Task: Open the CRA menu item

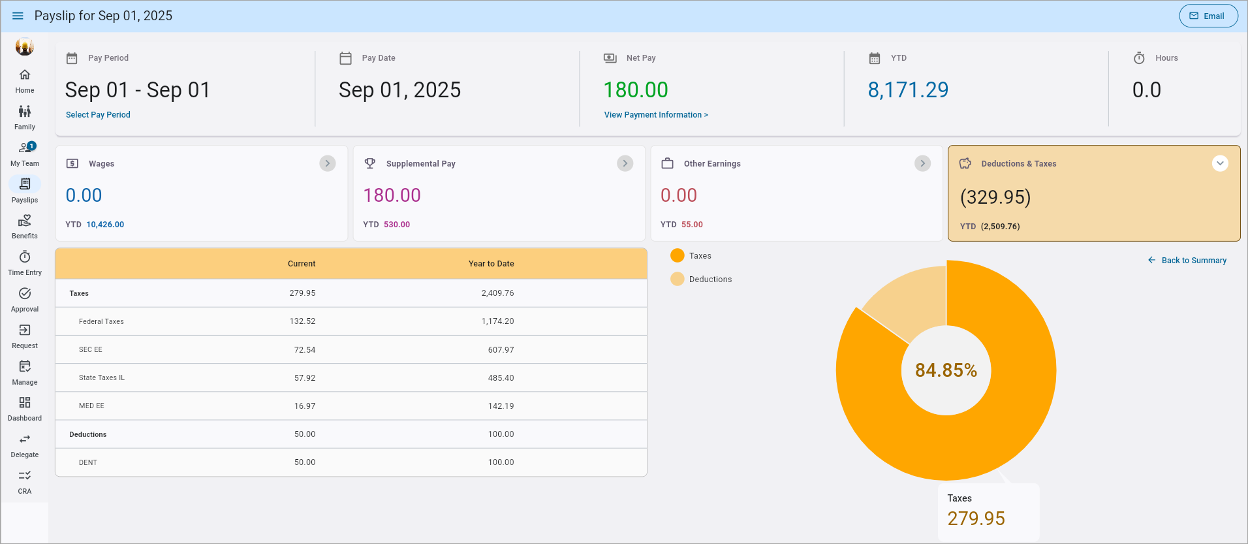Action: click(x=25, y=482)
